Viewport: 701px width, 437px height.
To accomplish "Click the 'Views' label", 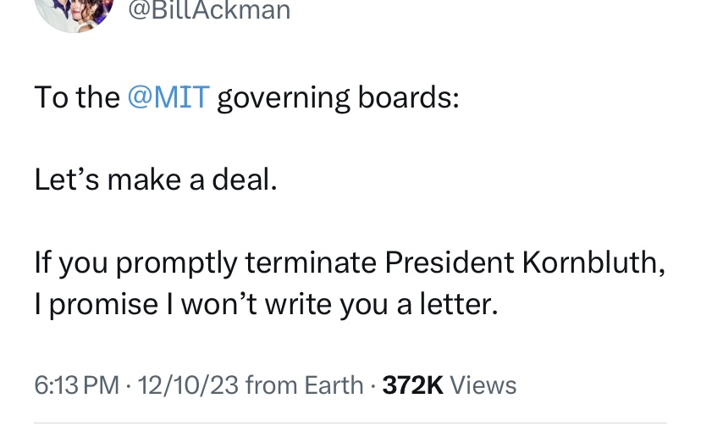I will pos(483,385).
